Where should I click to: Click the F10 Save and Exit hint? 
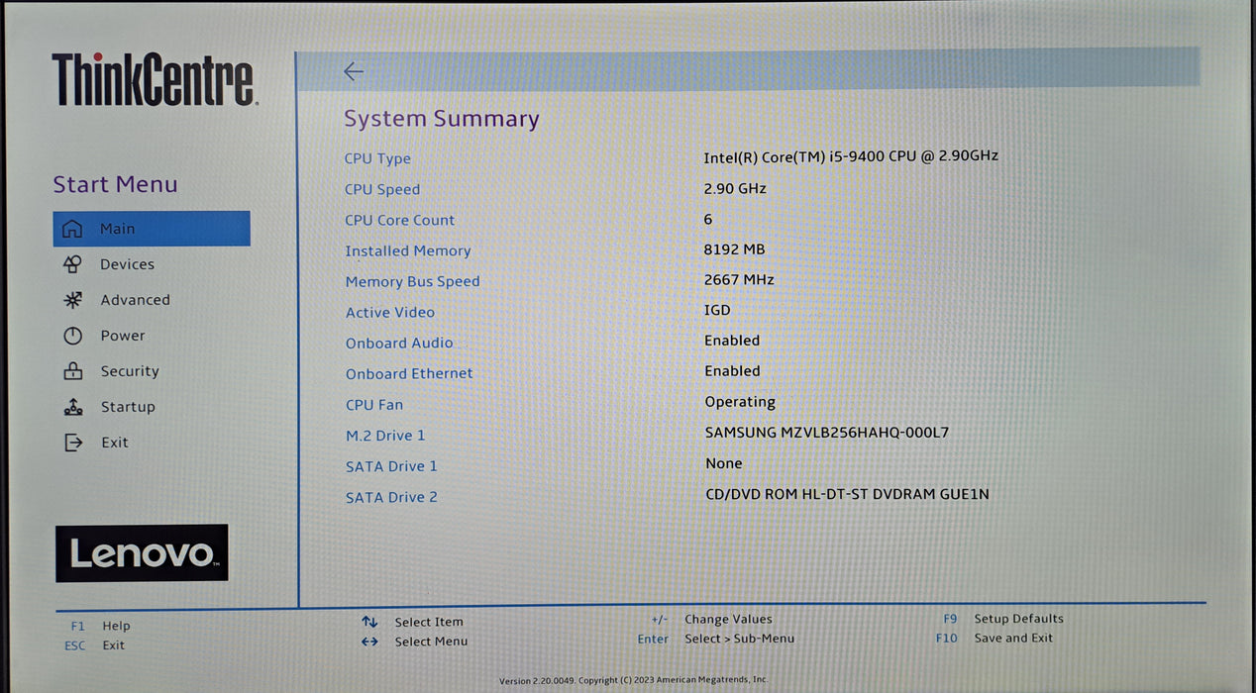(994, 639)
